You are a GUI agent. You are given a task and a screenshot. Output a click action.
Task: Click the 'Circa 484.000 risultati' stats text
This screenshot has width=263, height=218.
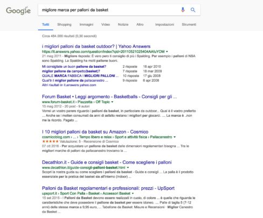(x=69, y=36)
